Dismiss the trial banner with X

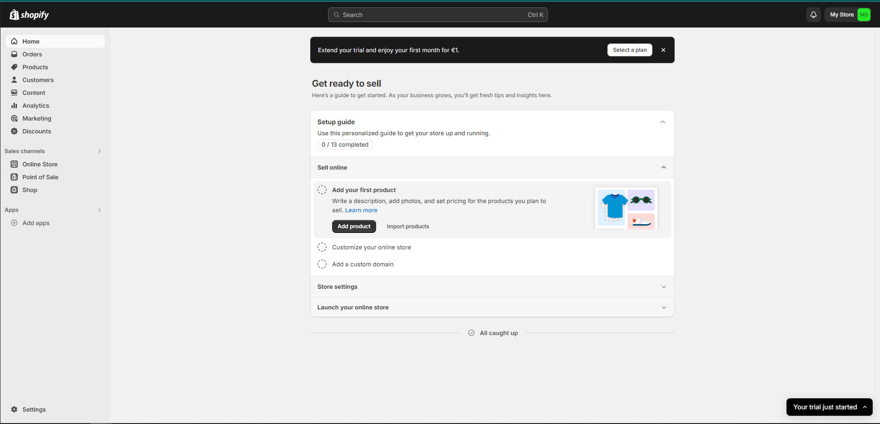click(x=663, y=50)
